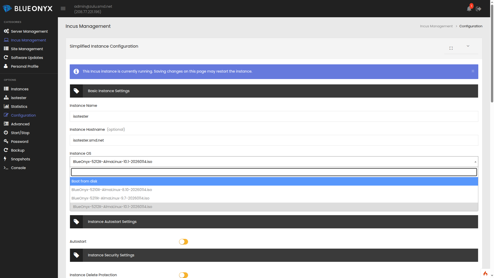Toggle Instance Delete Protection switch
Viewport: 494px width, 278px height.
coord(183,275)
